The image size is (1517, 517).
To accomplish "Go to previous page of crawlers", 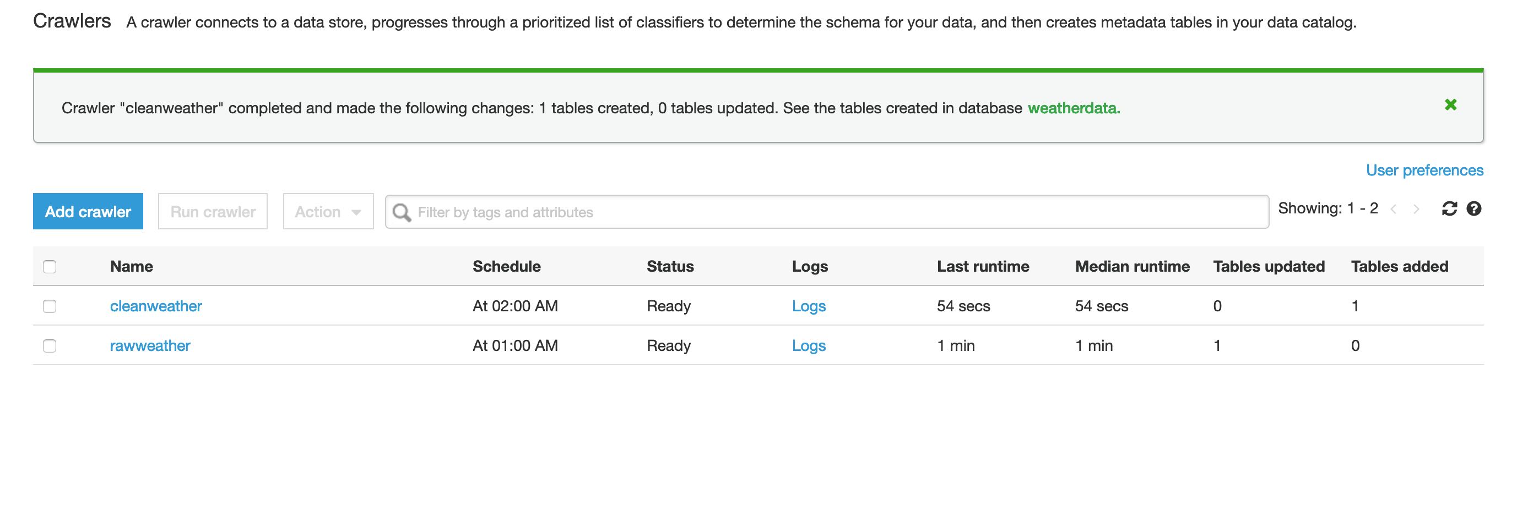I will point(1393,210).
